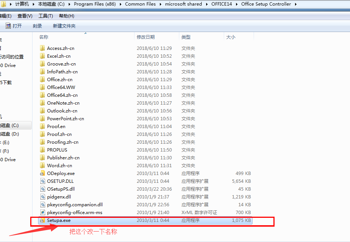The image size is (350, 242).
Task: Click the InfoPath.zh-cn folder icon
Action: pyautogui.click(x=42, y=71)
